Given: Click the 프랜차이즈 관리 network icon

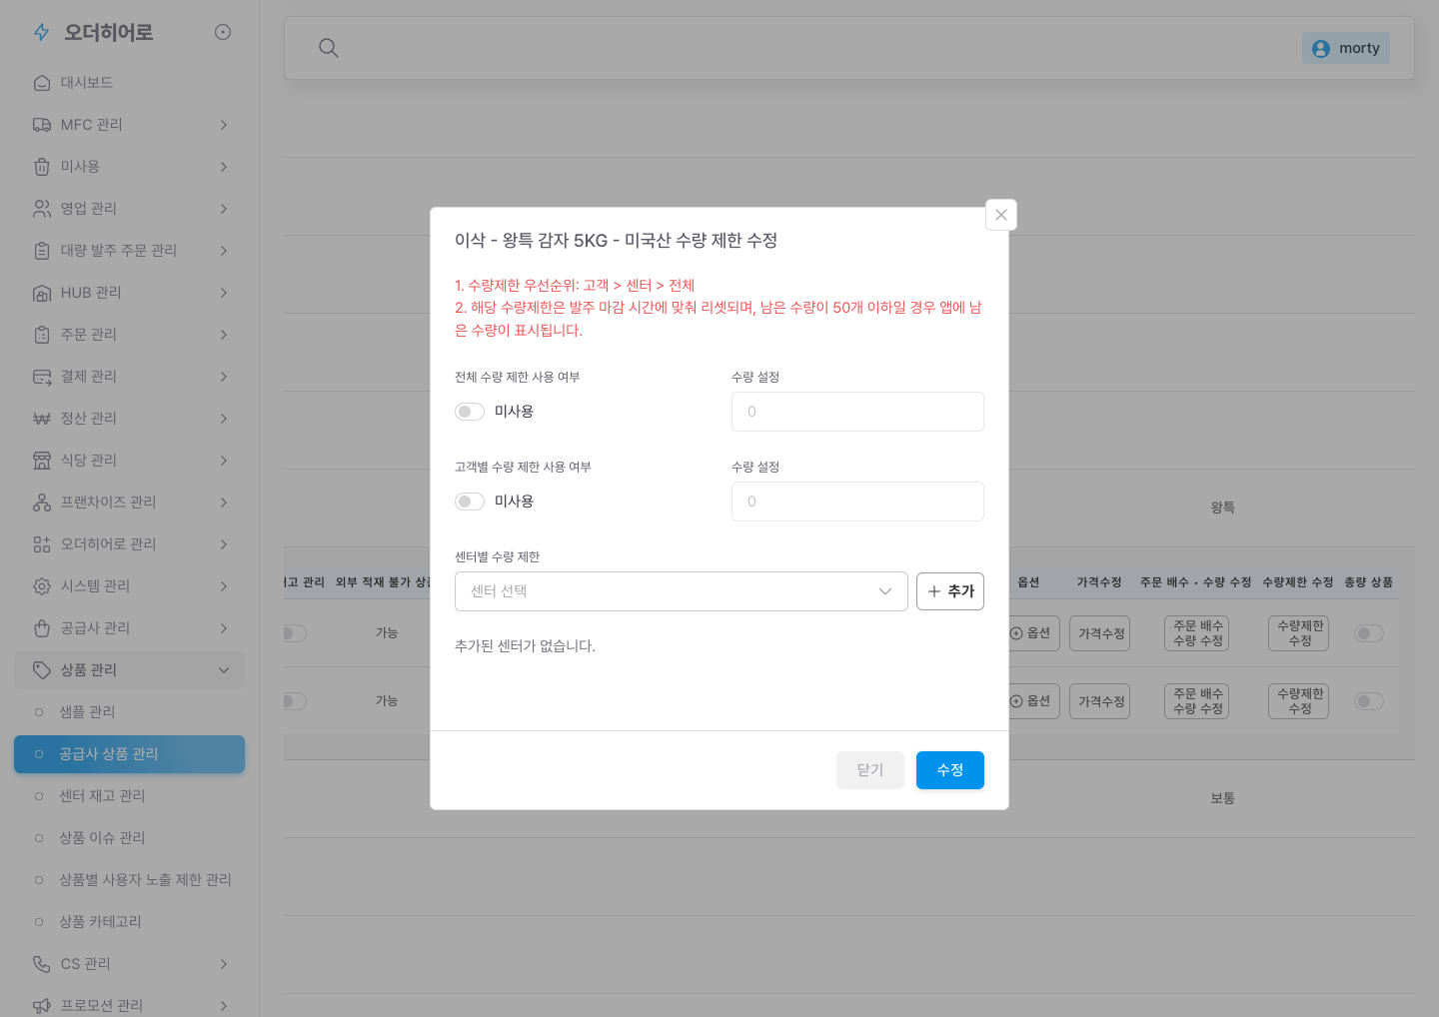Looking at the screenshot, I should [x=42, y=503].
